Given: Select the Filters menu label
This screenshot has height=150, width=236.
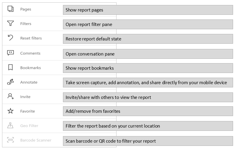Looking at the screenshot, I should (x=26, y=24).
